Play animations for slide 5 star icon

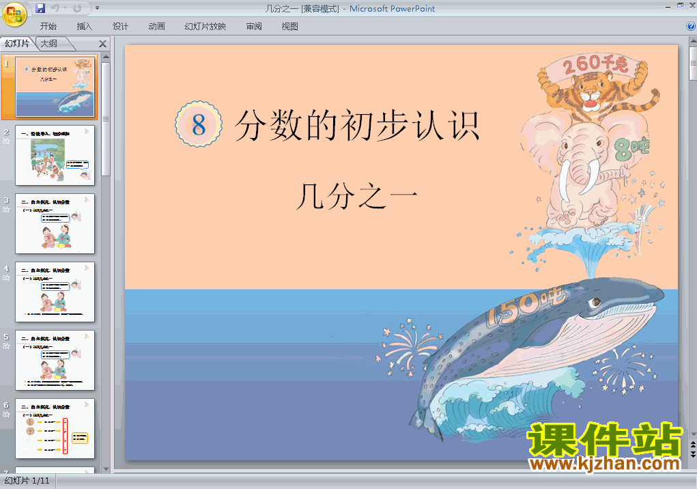[6, 346]
